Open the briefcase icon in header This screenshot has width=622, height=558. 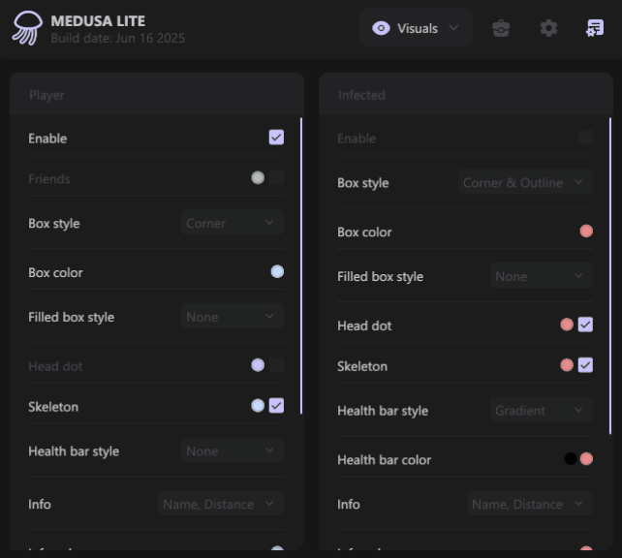coord(501,28)
